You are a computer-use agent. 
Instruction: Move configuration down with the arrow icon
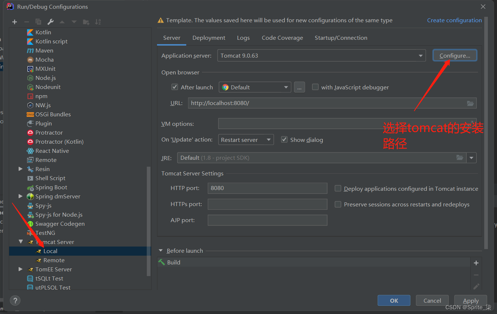point(74,22)
